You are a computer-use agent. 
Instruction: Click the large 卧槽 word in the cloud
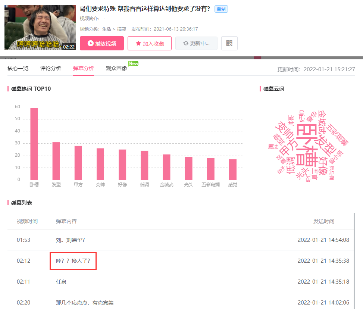point(307,145)
